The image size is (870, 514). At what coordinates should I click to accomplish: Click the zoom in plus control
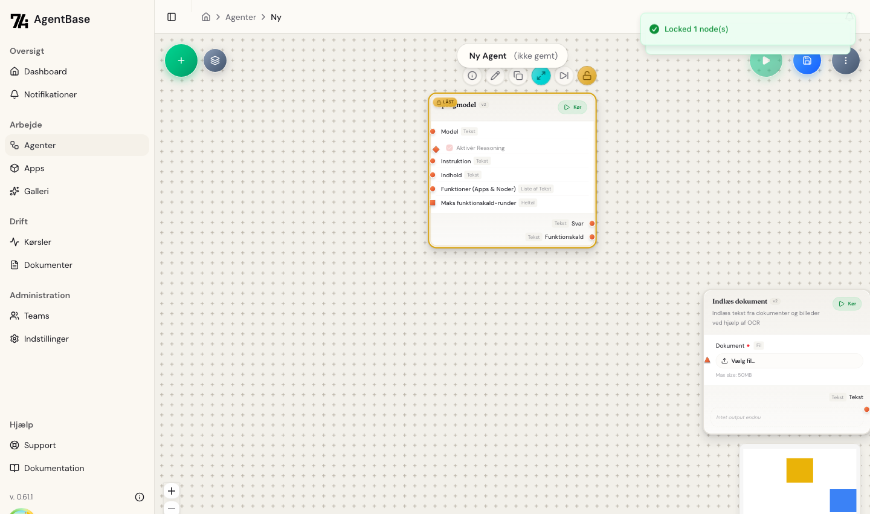(172, 491)
